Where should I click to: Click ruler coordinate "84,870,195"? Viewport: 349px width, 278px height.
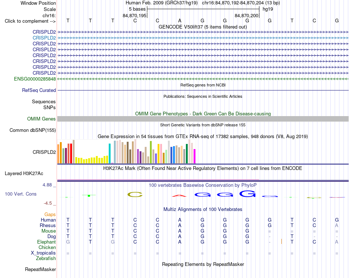[x=134, y=15]
